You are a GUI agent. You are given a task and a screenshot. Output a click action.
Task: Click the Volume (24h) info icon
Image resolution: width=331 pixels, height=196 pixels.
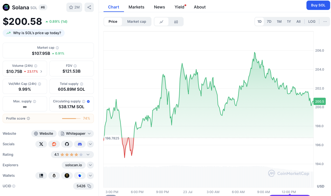pos(36,66)
